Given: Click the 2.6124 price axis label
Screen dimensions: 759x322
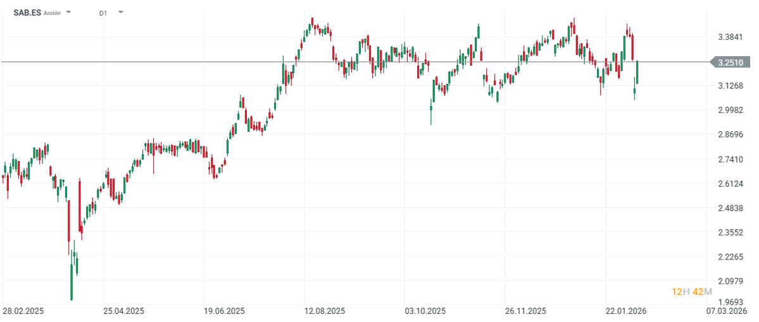Looking at the screenshot, I should pos(731,184).
